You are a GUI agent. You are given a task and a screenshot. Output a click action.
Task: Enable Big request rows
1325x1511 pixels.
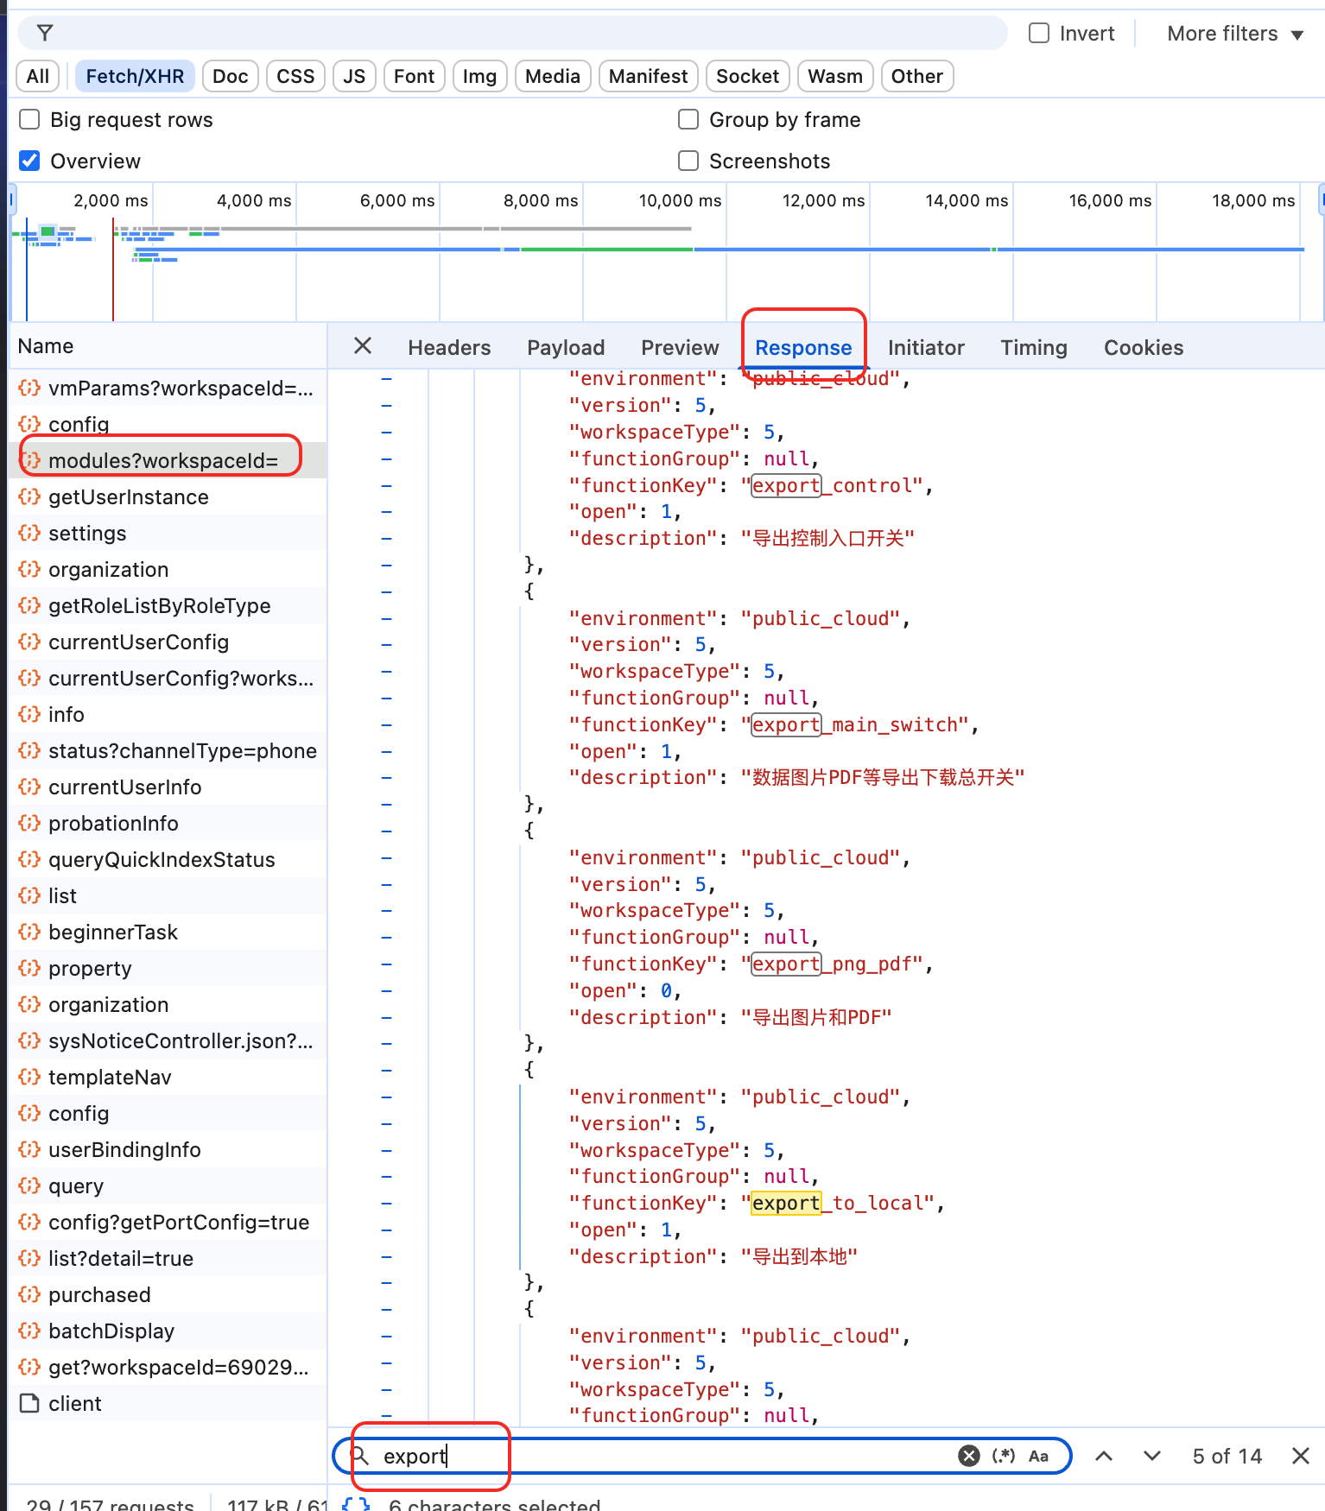point(30,119)
